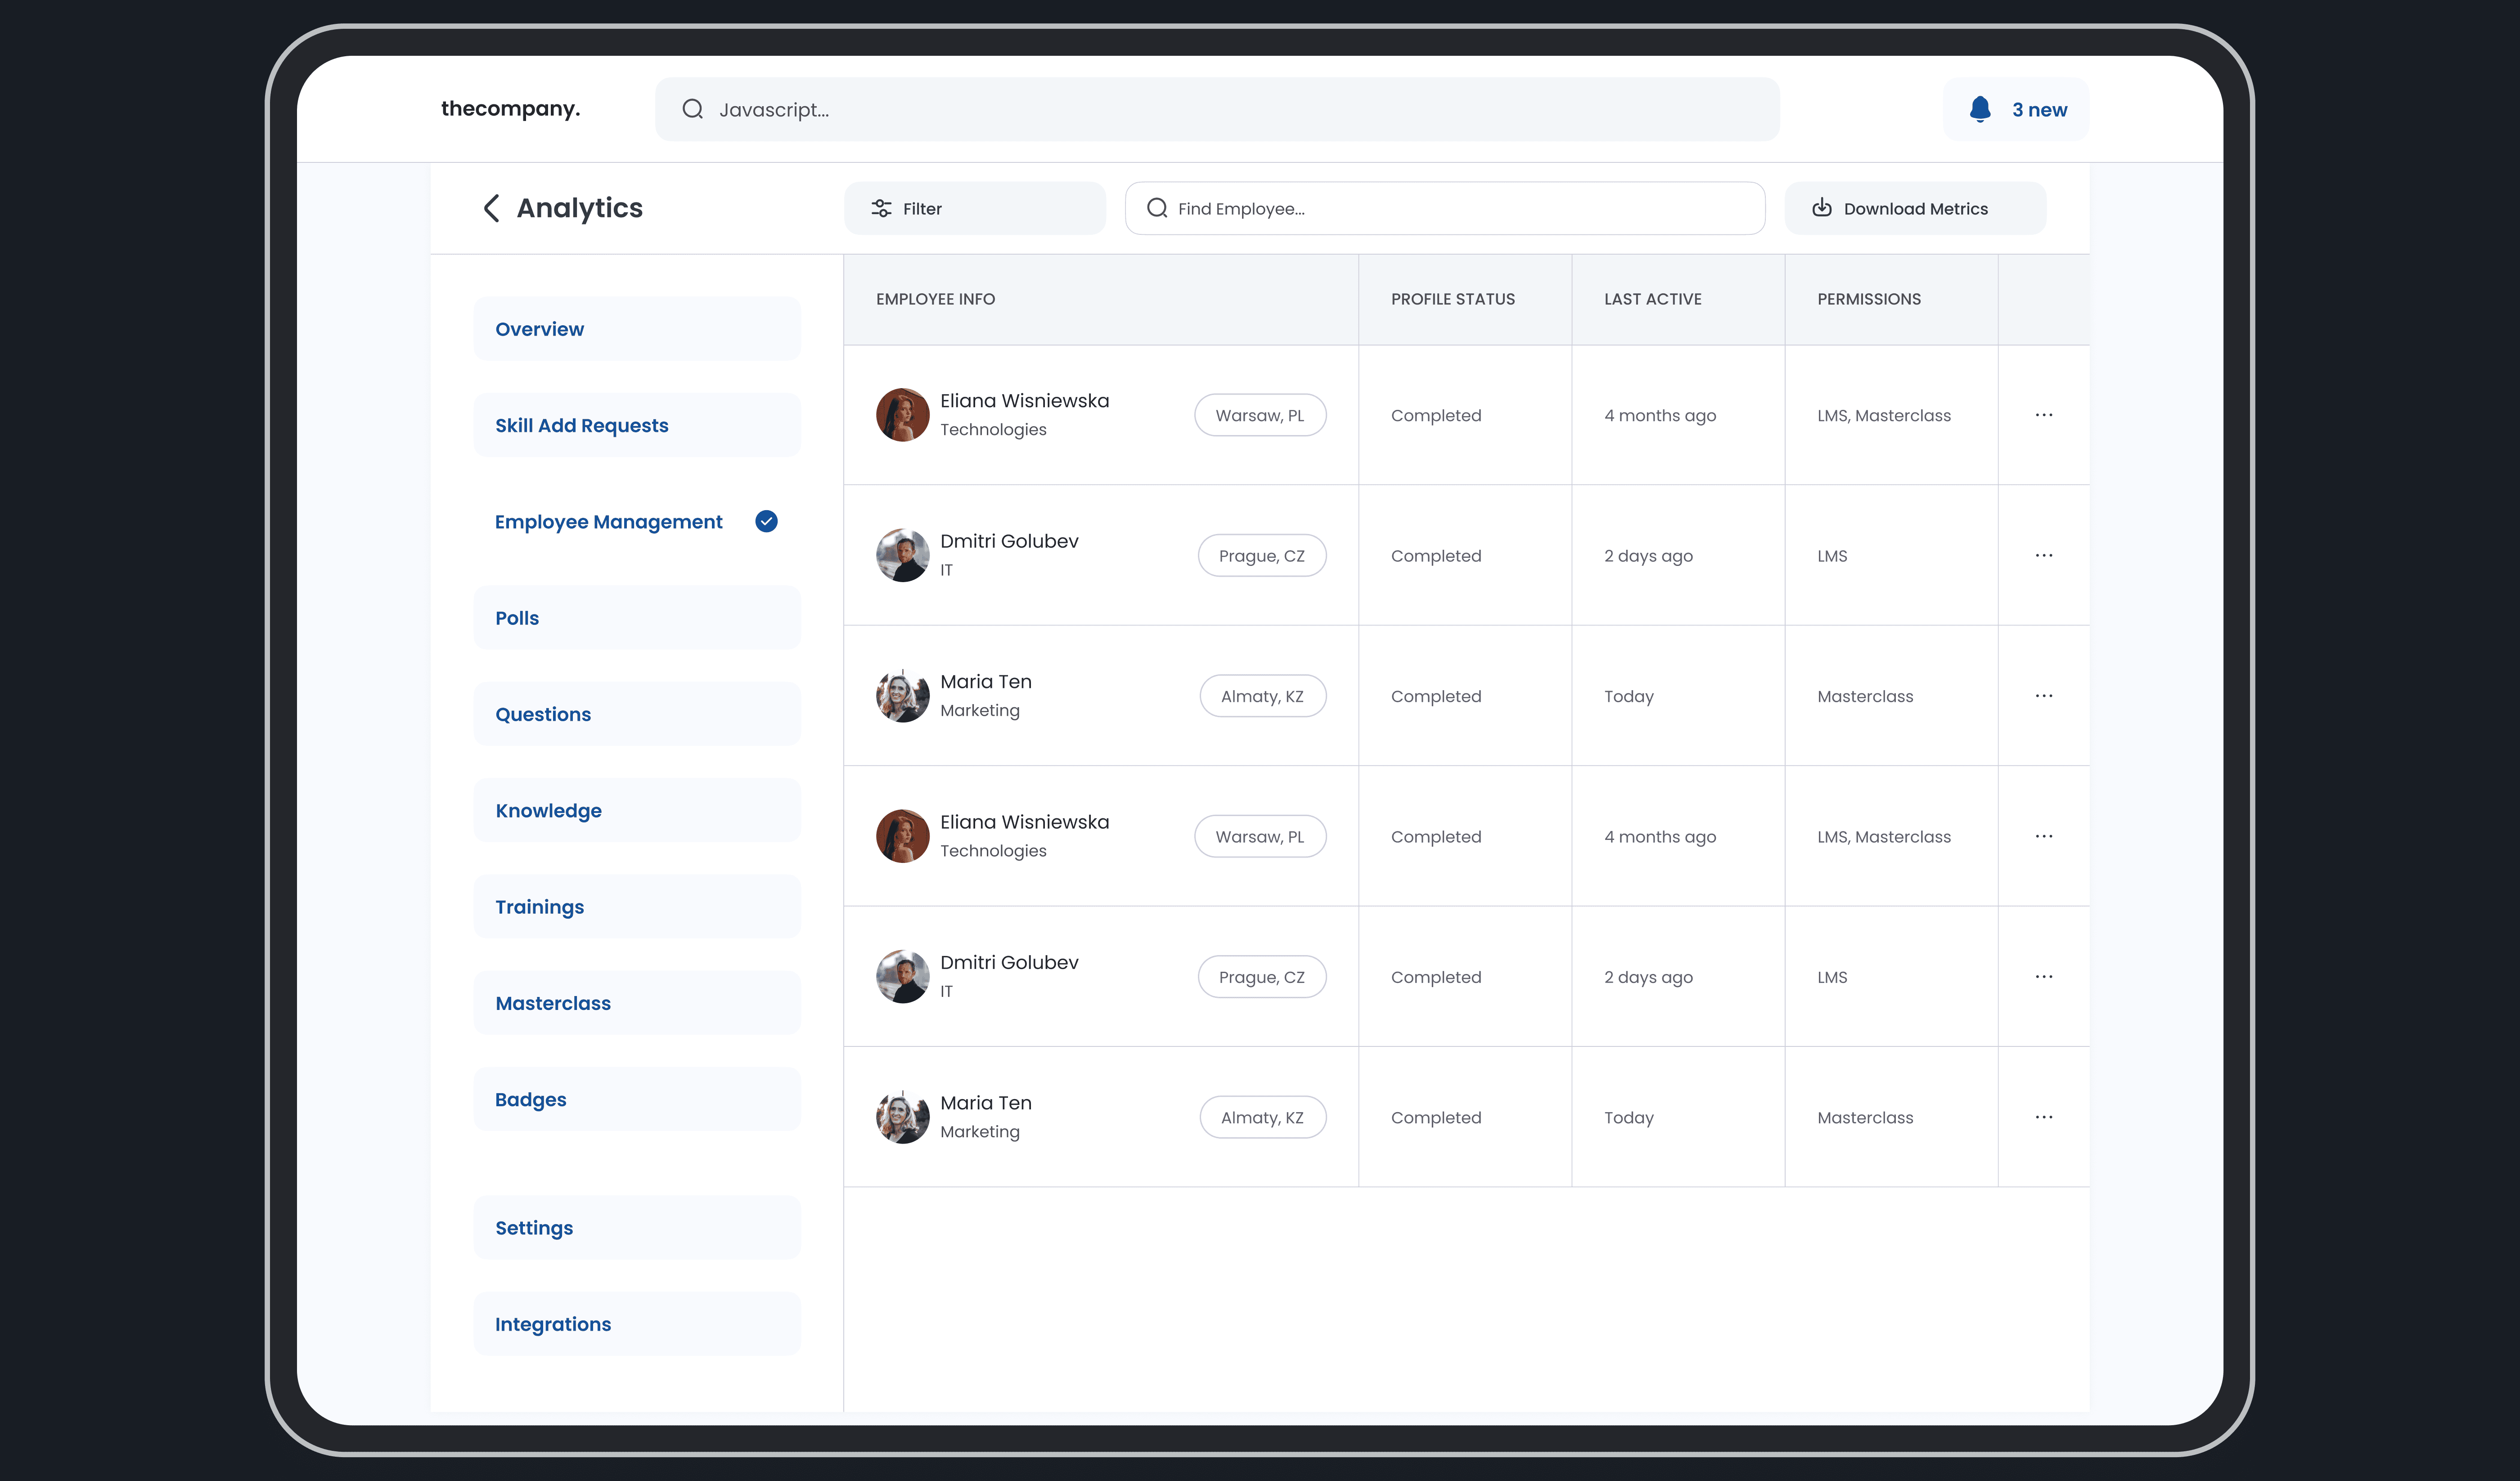Open options menu for second Eliana Wisniewska row
The height and width of the screenshot is (1481, 2520).
2043,836
